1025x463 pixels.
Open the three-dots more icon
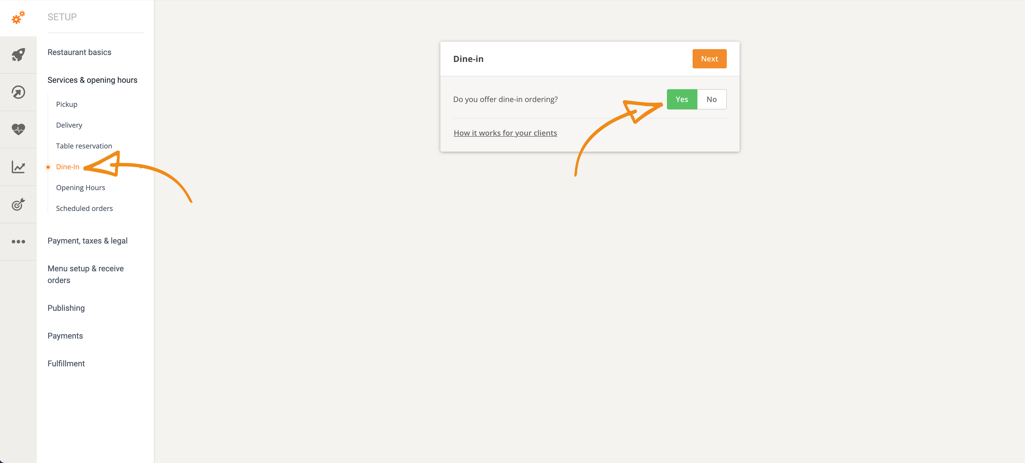18,241
